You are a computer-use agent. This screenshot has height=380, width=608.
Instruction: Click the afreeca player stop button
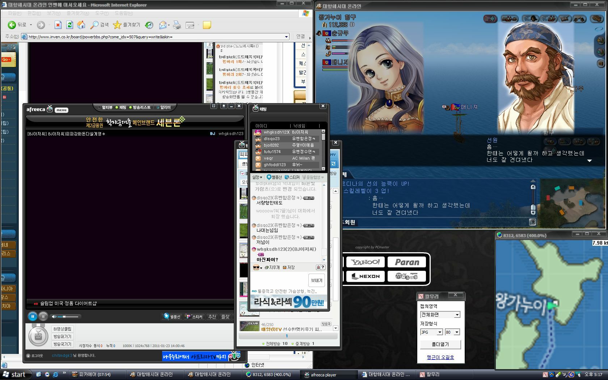(x=43, y=317)
